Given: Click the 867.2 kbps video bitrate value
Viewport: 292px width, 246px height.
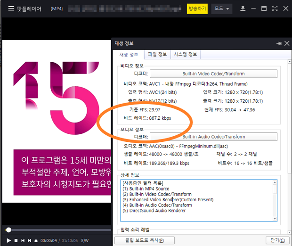Looking at the screenshot, I should [160, 118].
